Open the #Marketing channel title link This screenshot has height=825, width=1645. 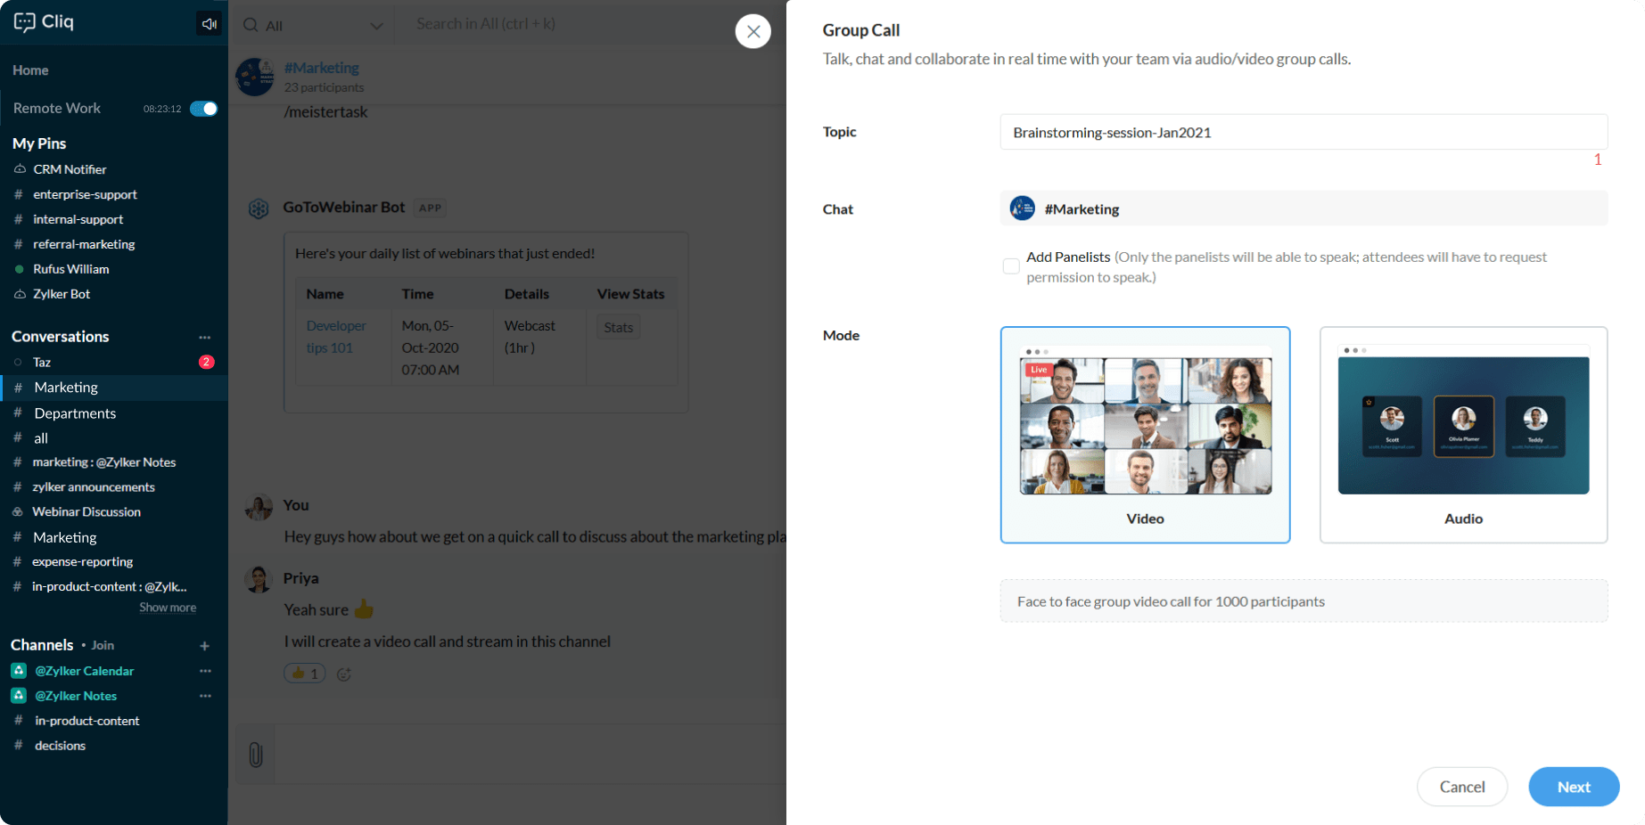322,68
